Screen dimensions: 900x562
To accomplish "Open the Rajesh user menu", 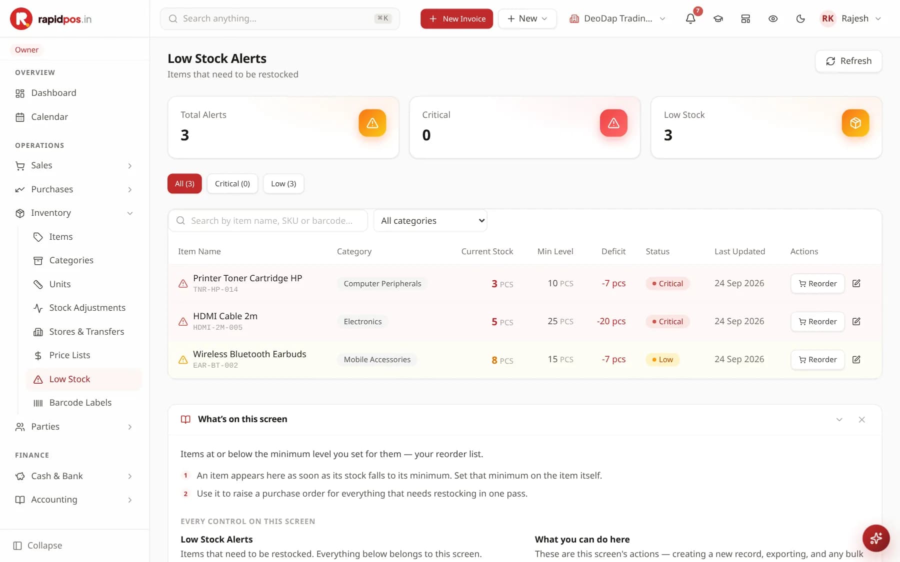I will [x=850, y=18].
